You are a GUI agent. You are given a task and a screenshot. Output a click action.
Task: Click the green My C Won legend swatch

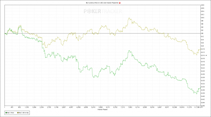6,113
